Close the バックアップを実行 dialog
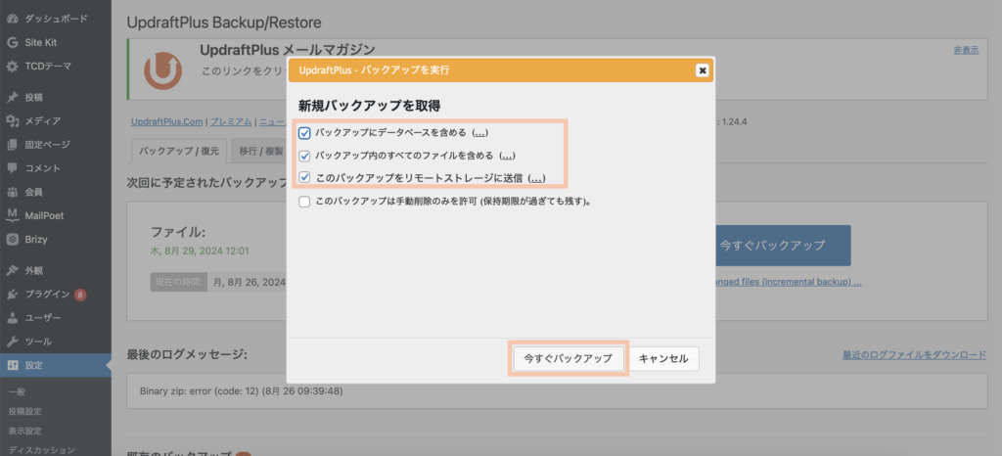Viewport: 1002px width, 456px height. point(703,70)
